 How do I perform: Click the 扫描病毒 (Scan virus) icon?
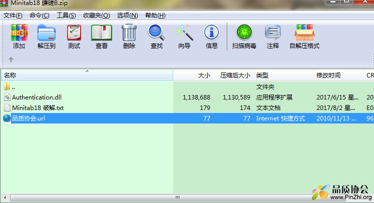point(244,32)
